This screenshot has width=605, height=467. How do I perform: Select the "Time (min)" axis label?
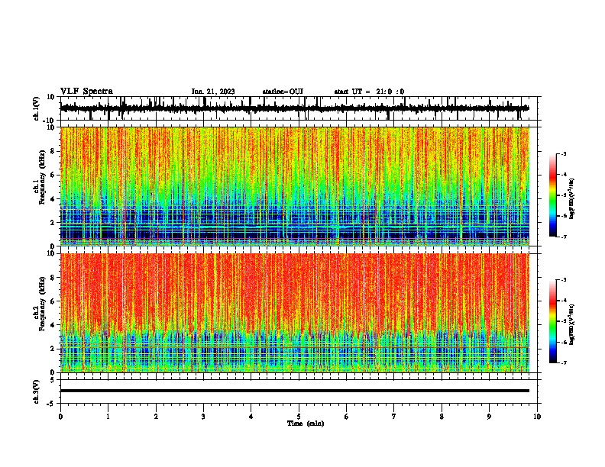(x=306, y=424)
